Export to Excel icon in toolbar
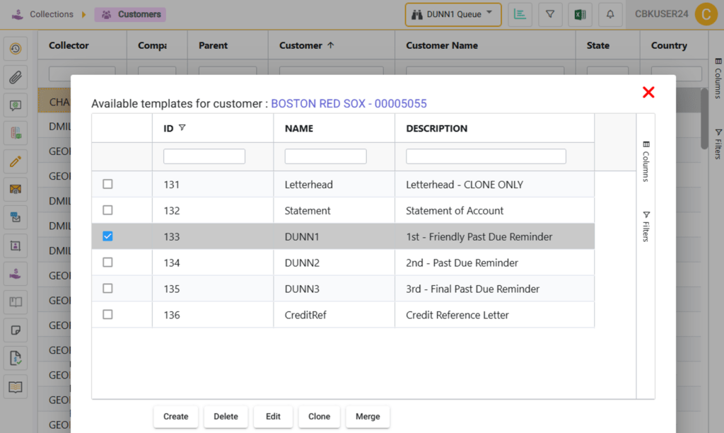 coord(580,14)
